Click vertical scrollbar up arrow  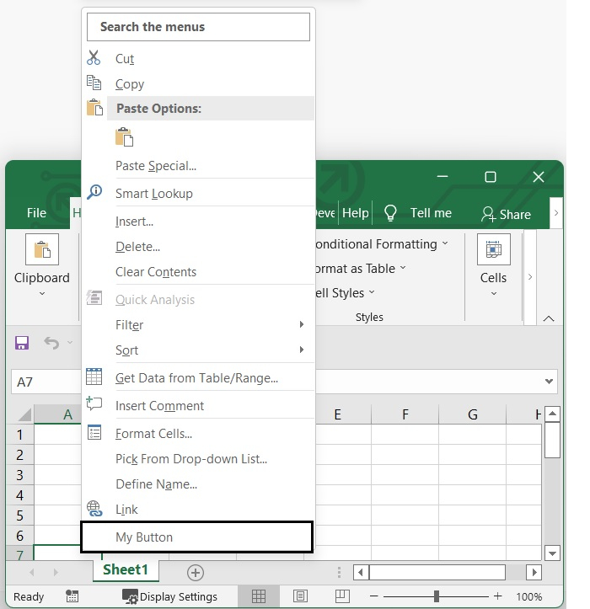(552, 414)
